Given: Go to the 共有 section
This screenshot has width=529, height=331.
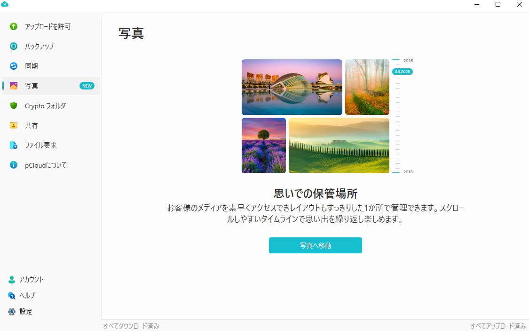Looking at the screenshot, I should pos(51,125).
